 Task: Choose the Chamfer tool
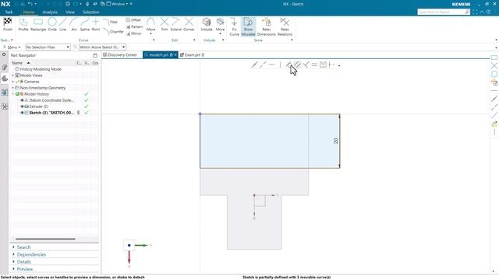click(x=113, y=31)
